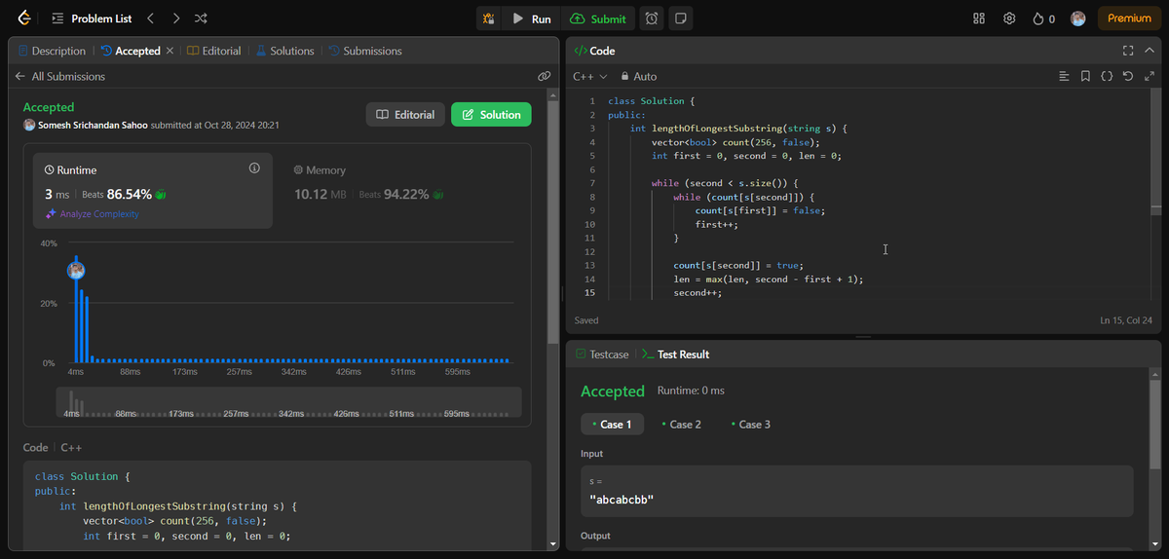Open the settings gear icon
1169x559 pixels.
click(x=1010, y=19)
